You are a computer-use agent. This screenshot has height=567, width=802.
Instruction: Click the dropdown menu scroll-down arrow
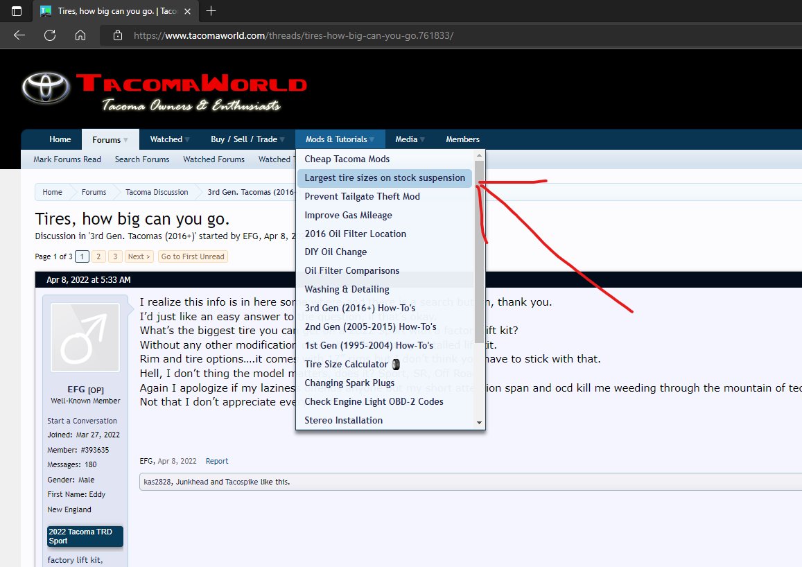click(x=479, y=423)
